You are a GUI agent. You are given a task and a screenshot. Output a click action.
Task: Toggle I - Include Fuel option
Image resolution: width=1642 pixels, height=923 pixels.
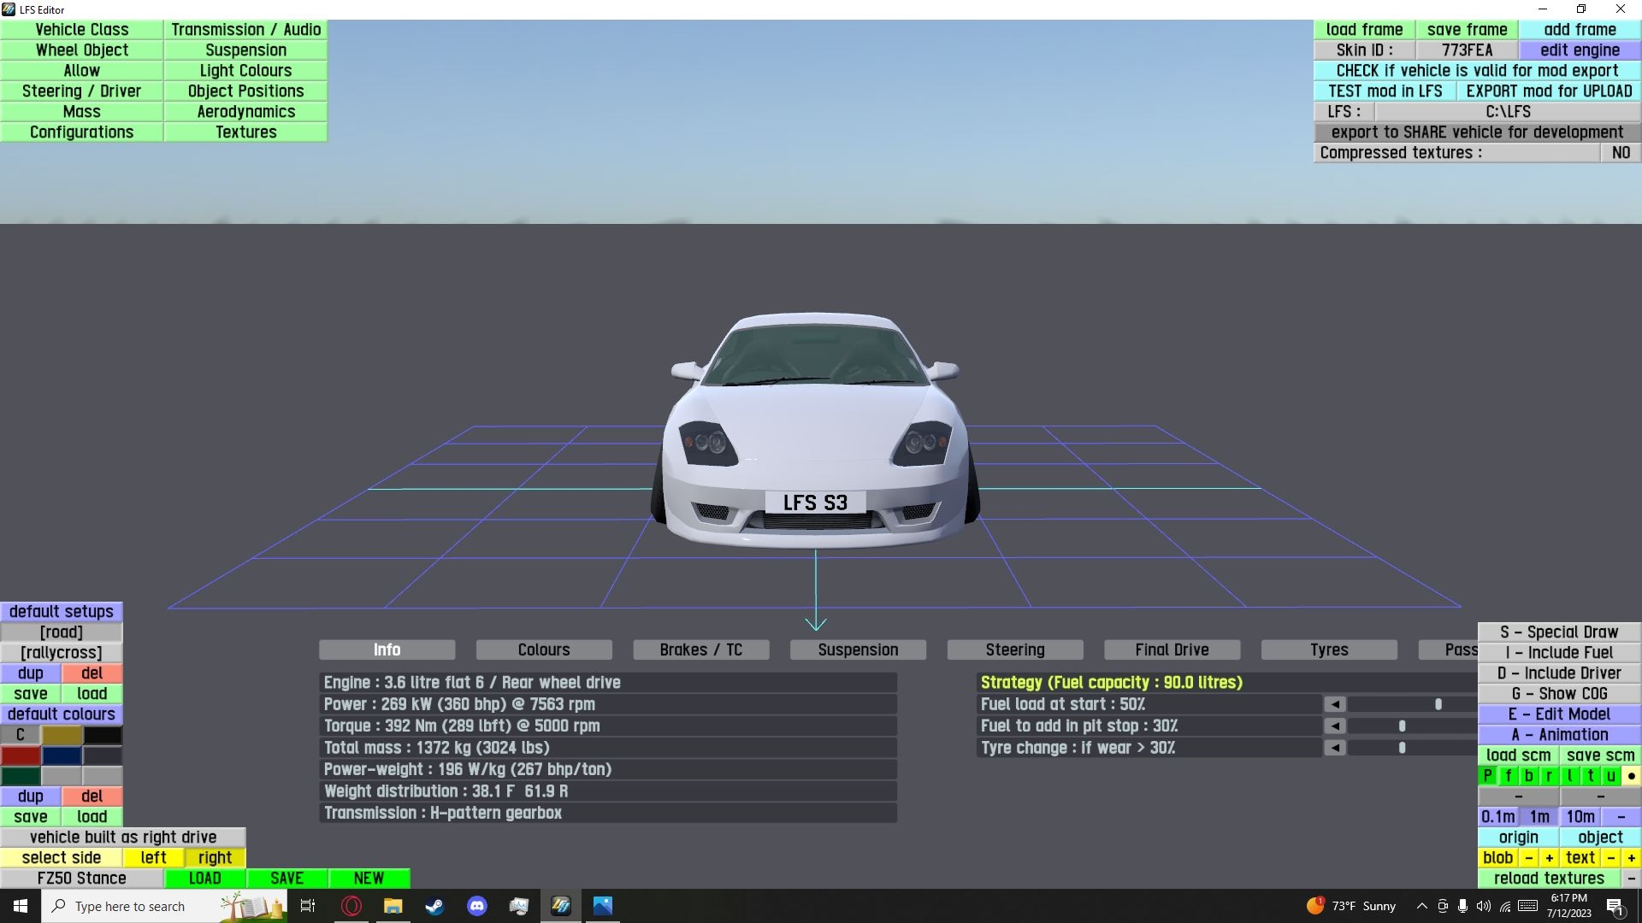pyautogui.click(x=1559, y=653)
